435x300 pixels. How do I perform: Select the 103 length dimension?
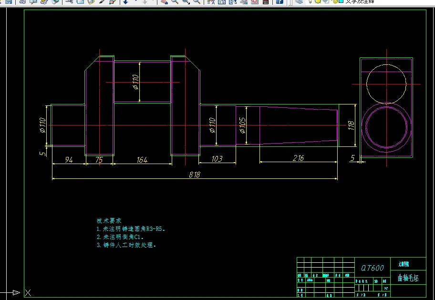(217, 159)
